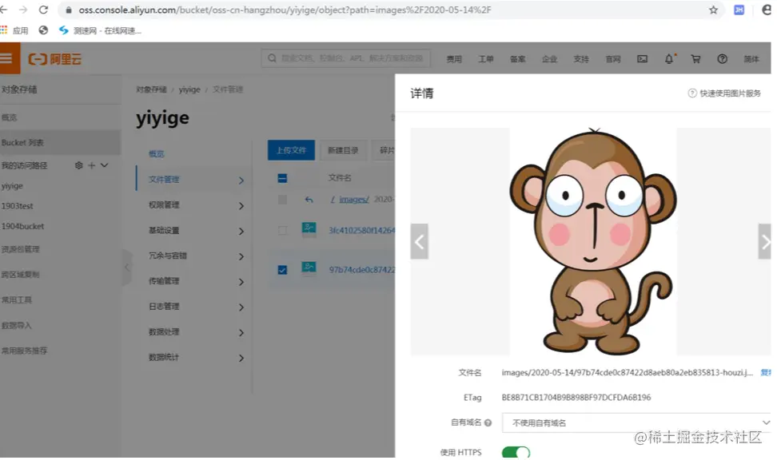
Task: Open the images/ folder link
Action: (354, 200)
